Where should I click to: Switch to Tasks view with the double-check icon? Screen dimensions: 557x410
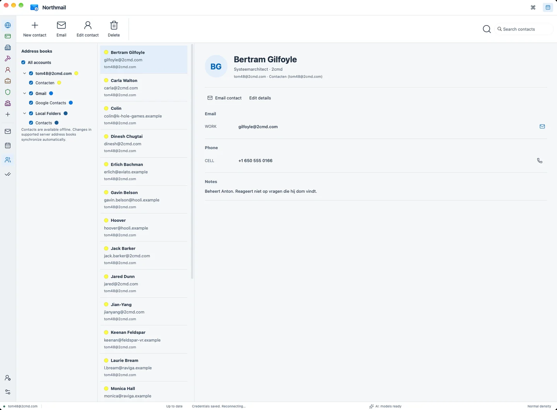[x=8, y=174]
